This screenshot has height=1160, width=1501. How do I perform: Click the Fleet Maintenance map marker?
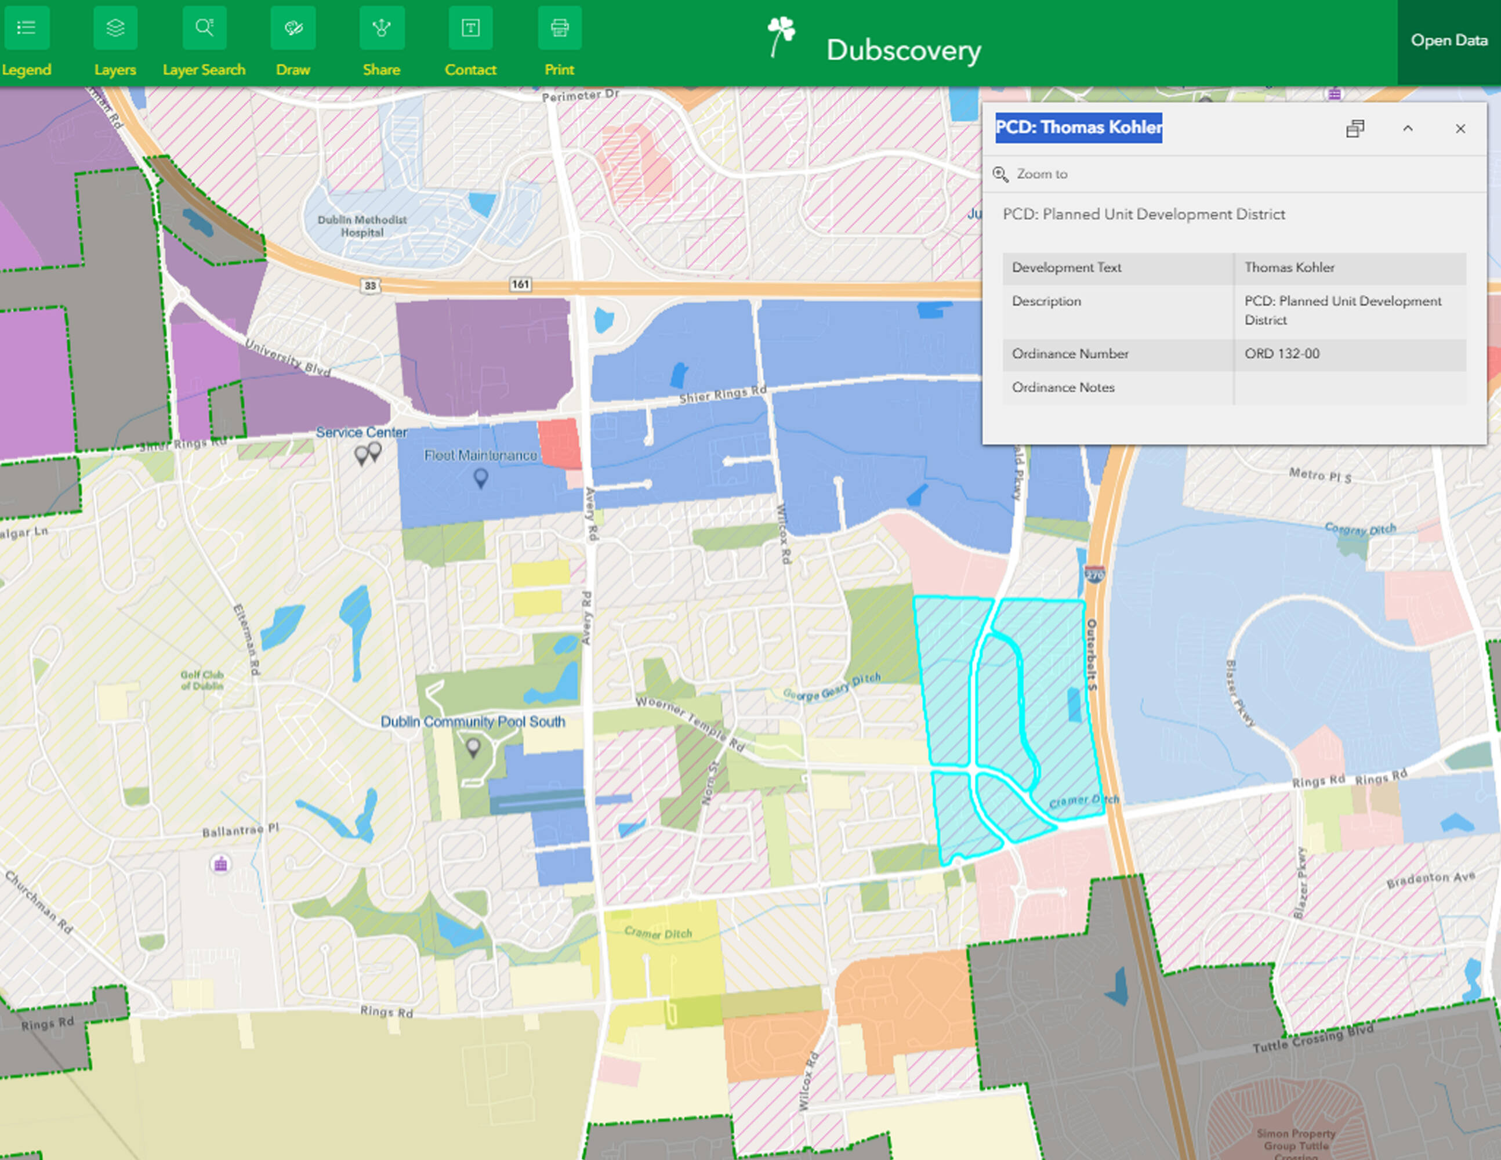pos(481,476)
